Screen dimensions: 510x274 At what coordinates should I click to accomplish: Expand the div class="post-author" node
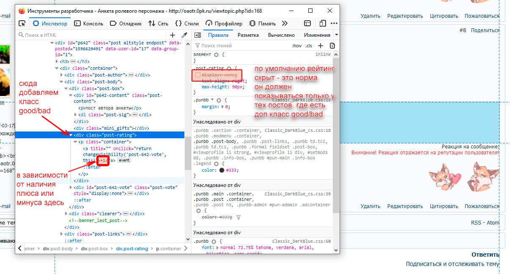pos(62,75)
